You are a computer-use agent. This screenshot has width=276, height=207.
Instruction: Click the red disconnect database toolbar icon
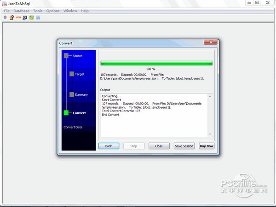(x=12, y=17)
